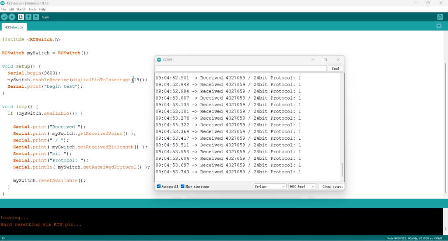
Task: Open the Tools menu
Action: click(33, 9)
